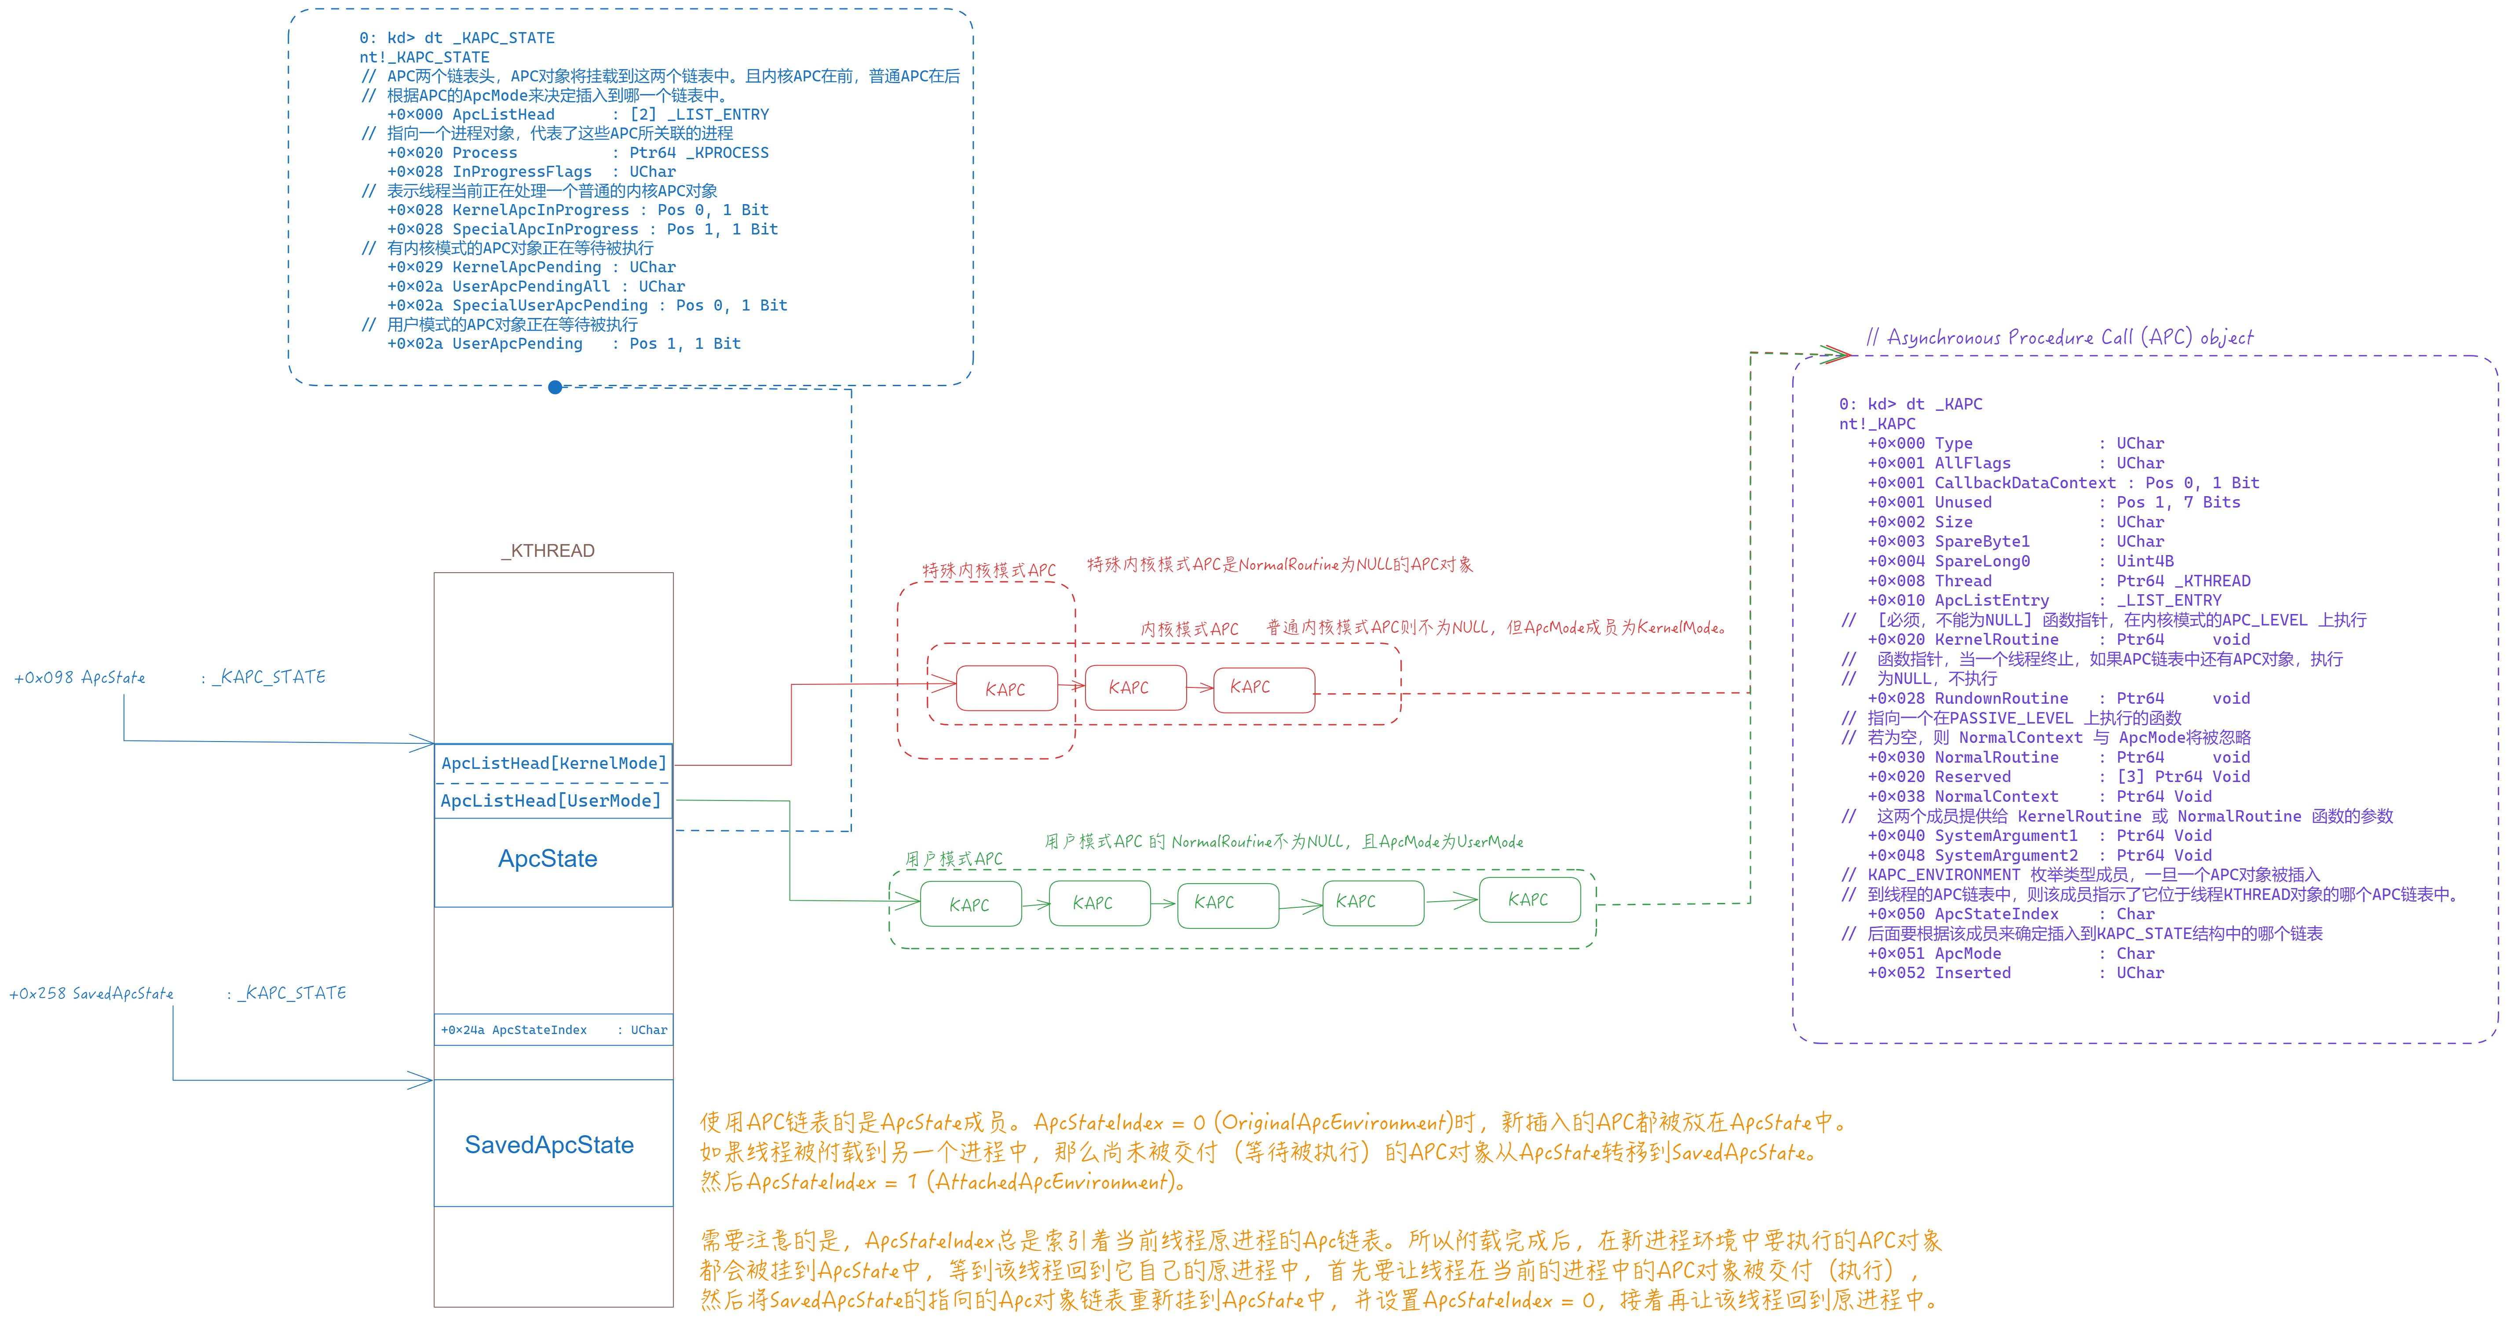
Task: Select the '+0x040 SystemArgument1' field
Action: tap(2039, 835)
